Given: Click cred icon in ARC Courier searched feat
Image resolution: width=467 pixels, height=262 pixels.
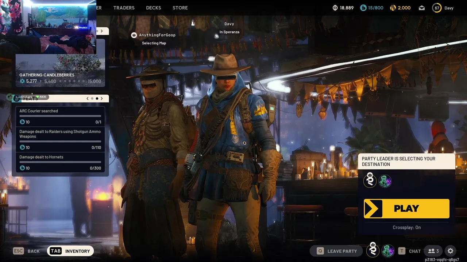Looking at the screenshot, I should [x=22, y=122].
